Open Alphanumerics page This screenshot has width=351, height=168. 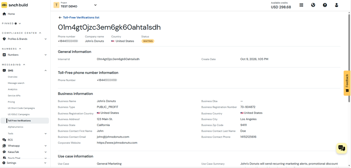click(x=15, y=127)
